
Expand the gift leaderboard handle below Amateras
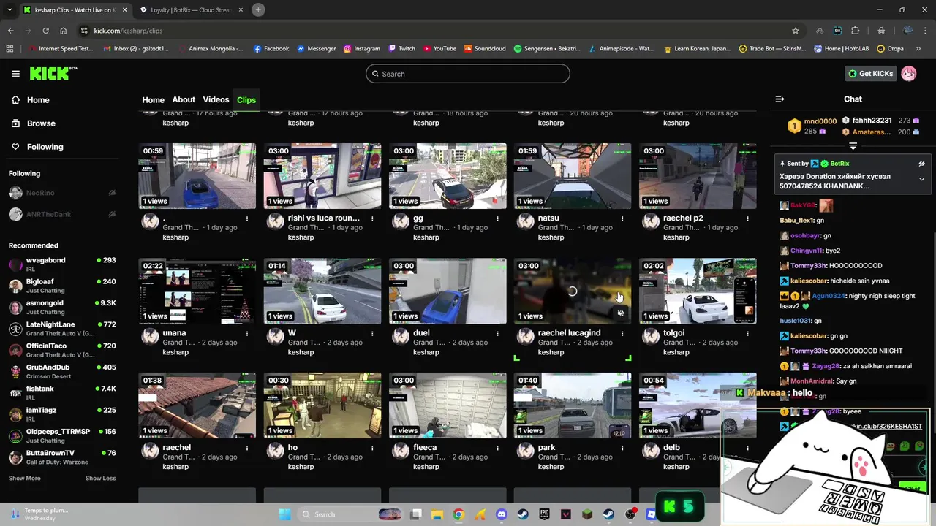pyautogui.click(x=853, y=146)
